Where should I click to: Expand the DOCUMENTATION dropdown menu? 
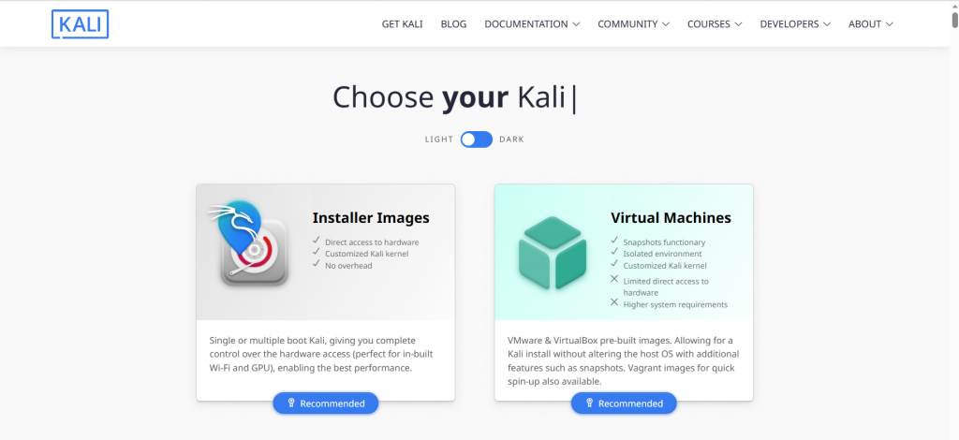tap(532, 24)
